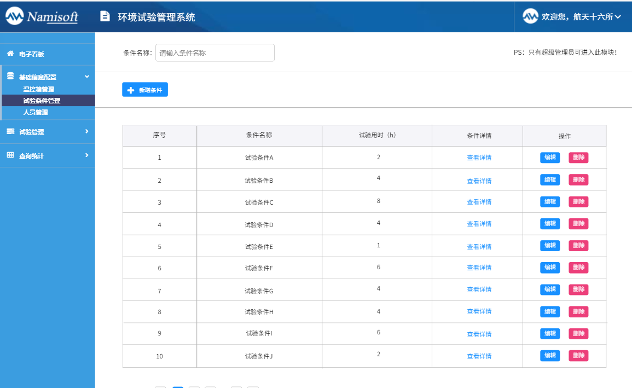Focus the 条件名称 search input
The width and height of the screenshot is (632, 388).
click(215, 53)
